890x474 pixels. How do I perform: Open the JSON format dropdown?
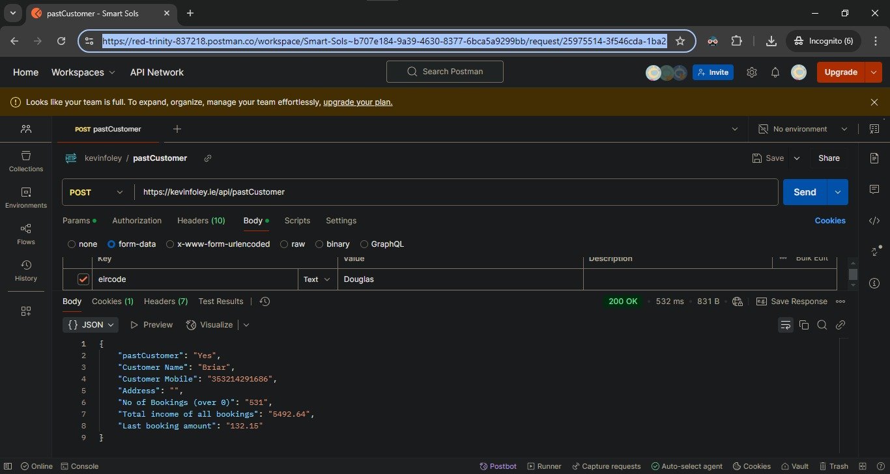pyautogui.click(x=92, y=324)
